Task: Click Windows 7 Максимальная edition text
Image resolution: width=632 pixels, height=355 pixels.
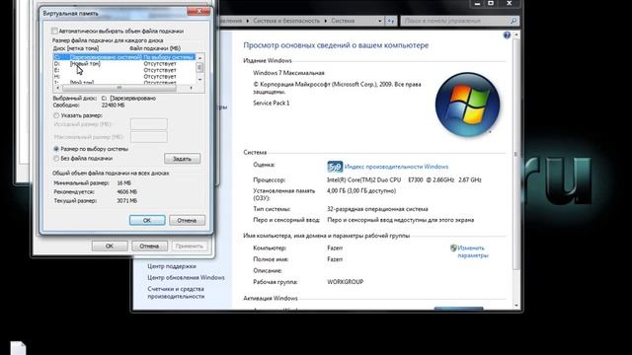Action: (x=288, y=73)
